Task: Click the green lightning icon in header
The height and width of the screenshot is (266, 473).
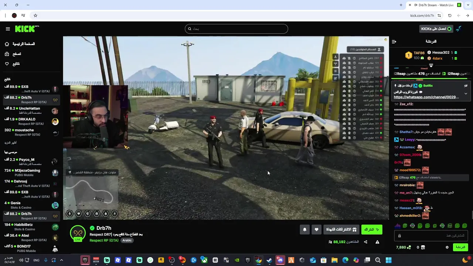Action: [459, 29]
